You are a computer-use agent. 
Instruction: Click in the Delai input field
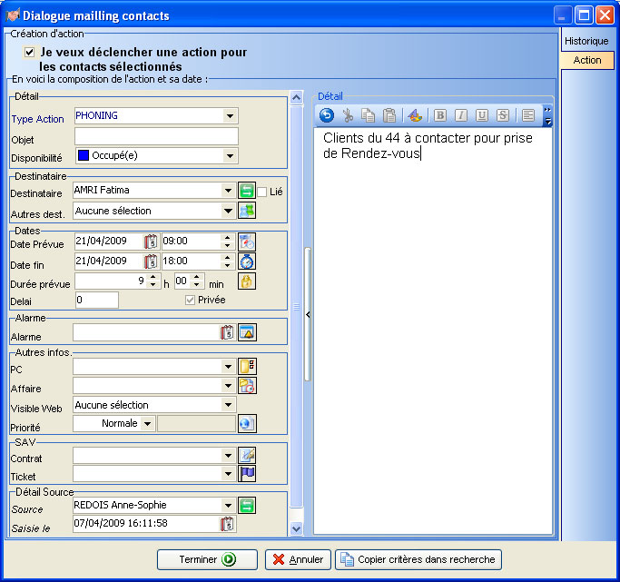click(97, 301)
